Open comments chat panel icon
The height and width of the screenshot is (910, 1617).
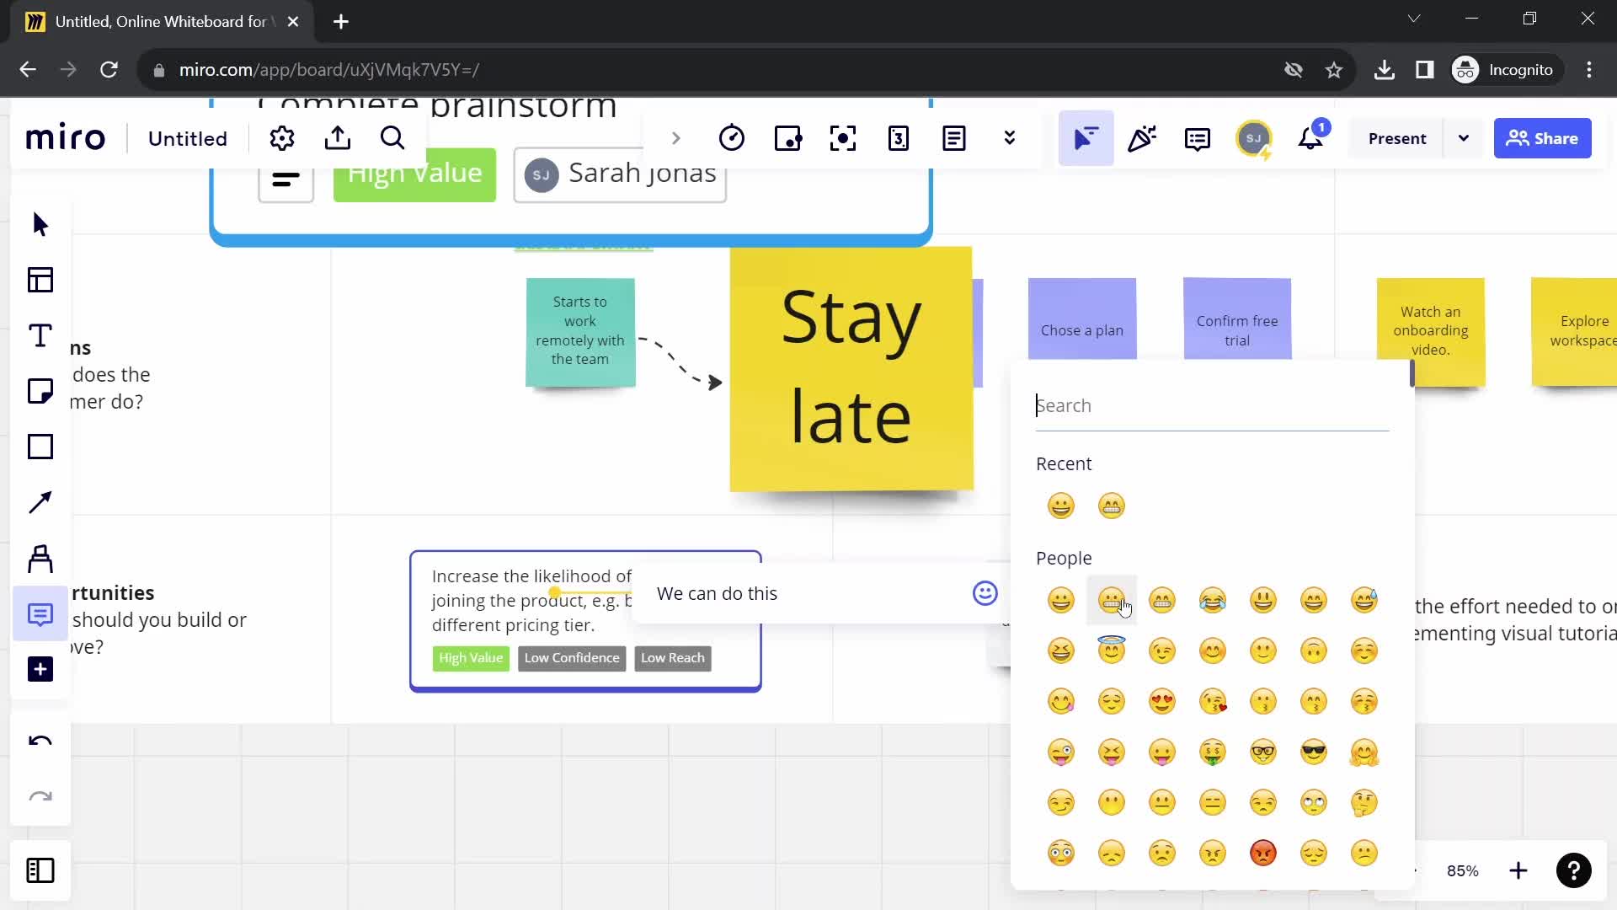coord(1198,138)
